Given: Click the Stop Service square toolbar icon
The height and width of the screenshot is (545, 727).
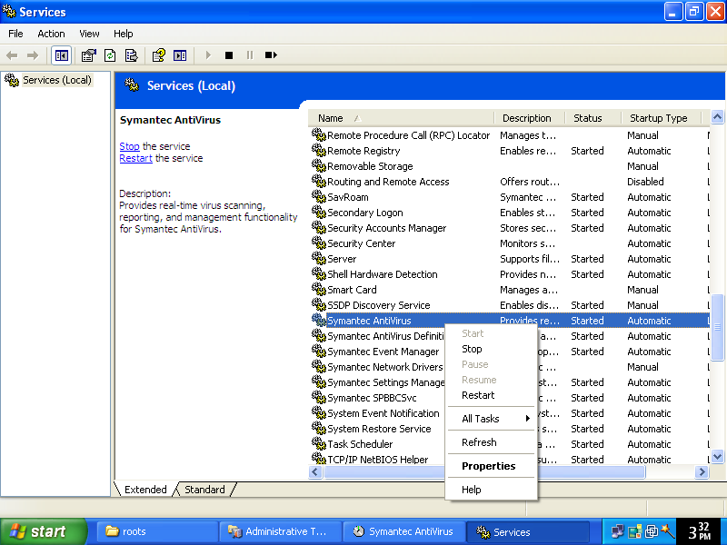Looking at the screenshot, I should pyautogui.click(x=229, y=55).
